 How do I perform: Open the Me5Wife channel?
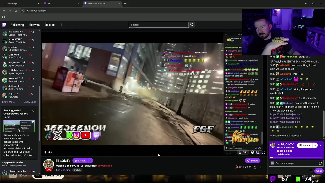(19, 56)
